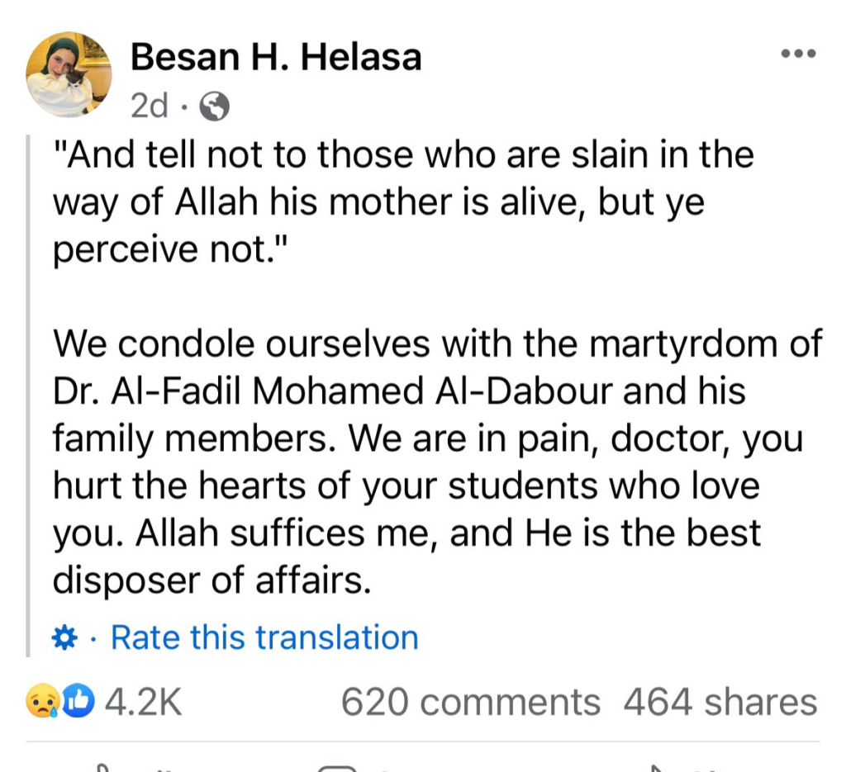This screenshot has height=772, width=846.
Task: Click the 2d post timestamp
Action: point(149,105)
